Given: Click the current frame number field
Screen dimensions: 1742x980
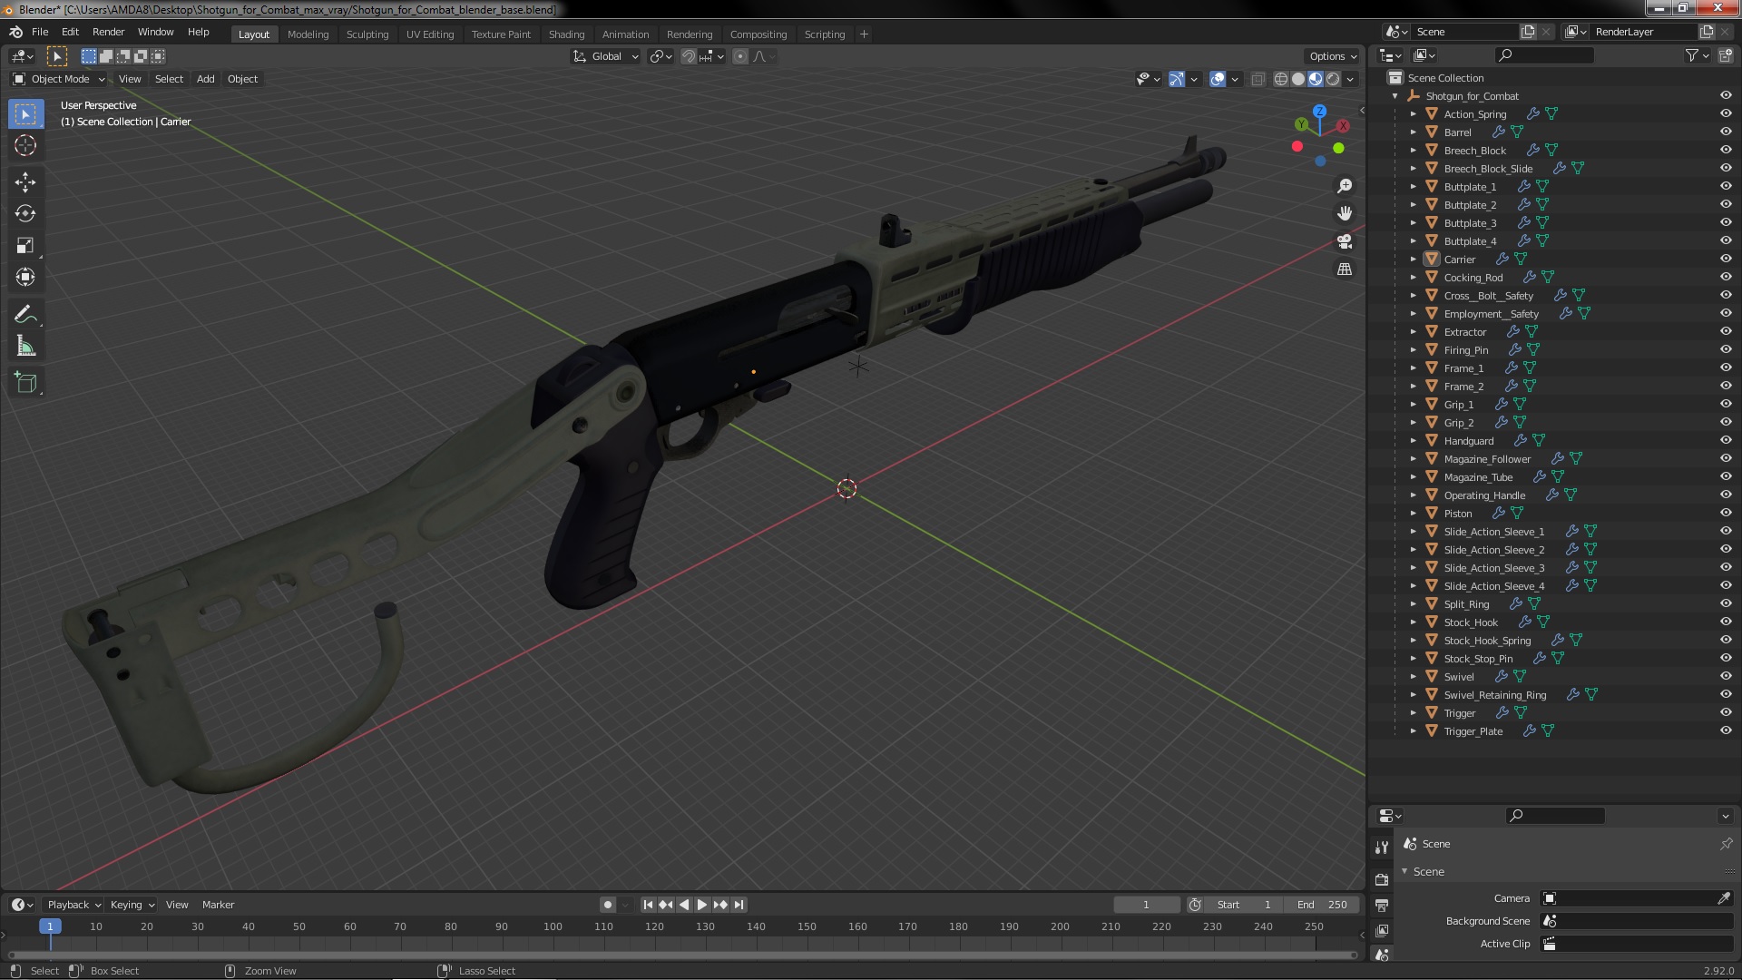Looking at the screenshot, I should [x=1146, y=905].
